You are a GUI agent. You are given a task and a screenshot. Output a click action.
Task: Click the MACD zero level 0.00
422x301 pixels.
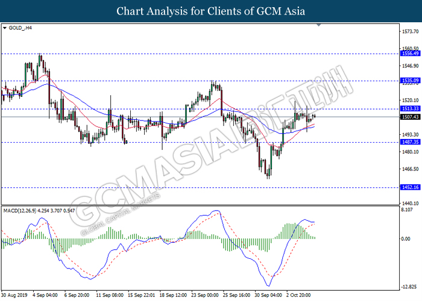406,238
